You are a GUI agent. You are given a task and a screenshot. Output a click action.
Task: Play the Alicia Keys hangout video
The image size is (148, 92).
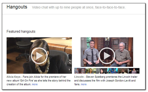click(x=39, y=56)
